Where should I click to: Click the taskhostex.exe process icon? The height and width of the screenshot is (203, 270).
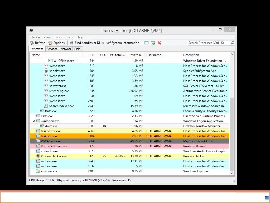click(37, 131)
